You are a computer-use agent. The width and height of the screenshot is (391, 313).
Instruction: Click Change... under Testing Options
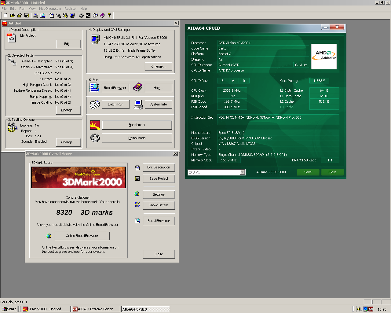[68, 142]
